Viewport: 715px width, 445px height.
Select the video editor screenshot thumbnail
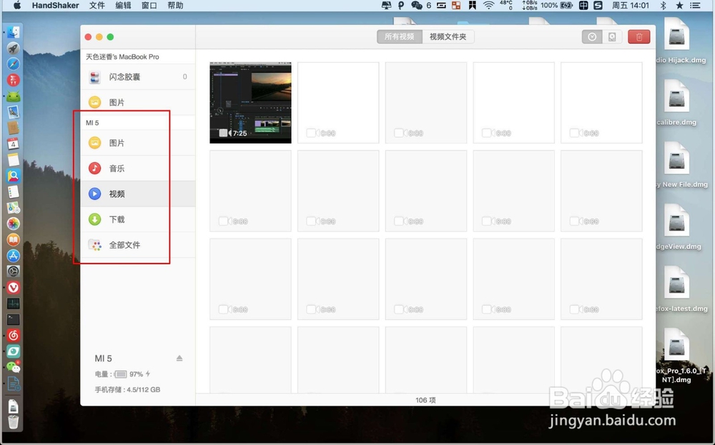point(250,103)
